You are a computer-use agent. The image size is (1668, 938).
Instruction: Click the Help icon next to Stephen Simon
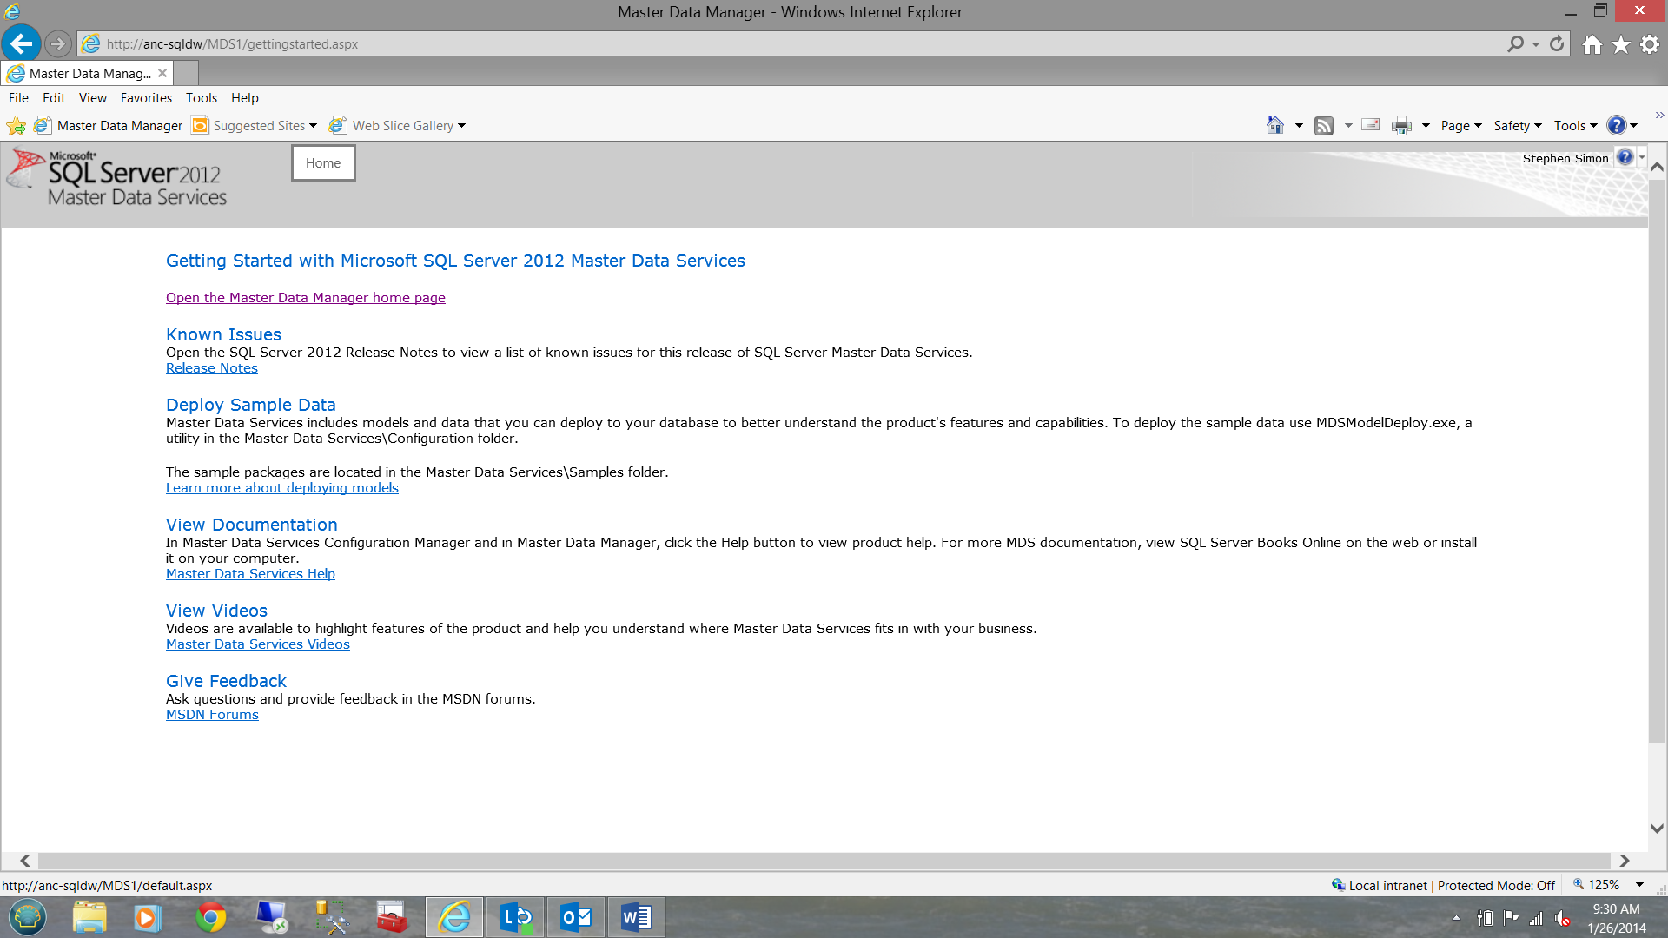(x=1627, y=158)
